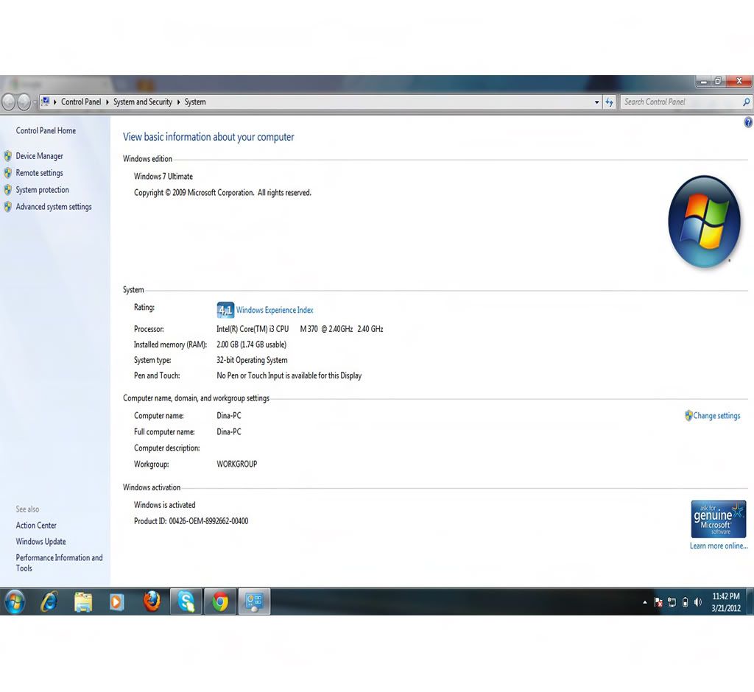The image size is (754, 692).
Task: Expand arrow after Control Panel breadcrumb
Action: [108, 102]
